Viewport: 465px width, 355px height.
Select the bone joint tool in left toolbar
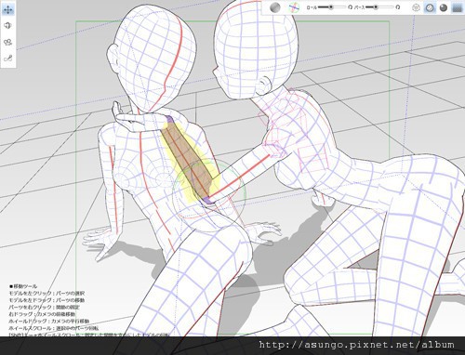tap(8, 58)
